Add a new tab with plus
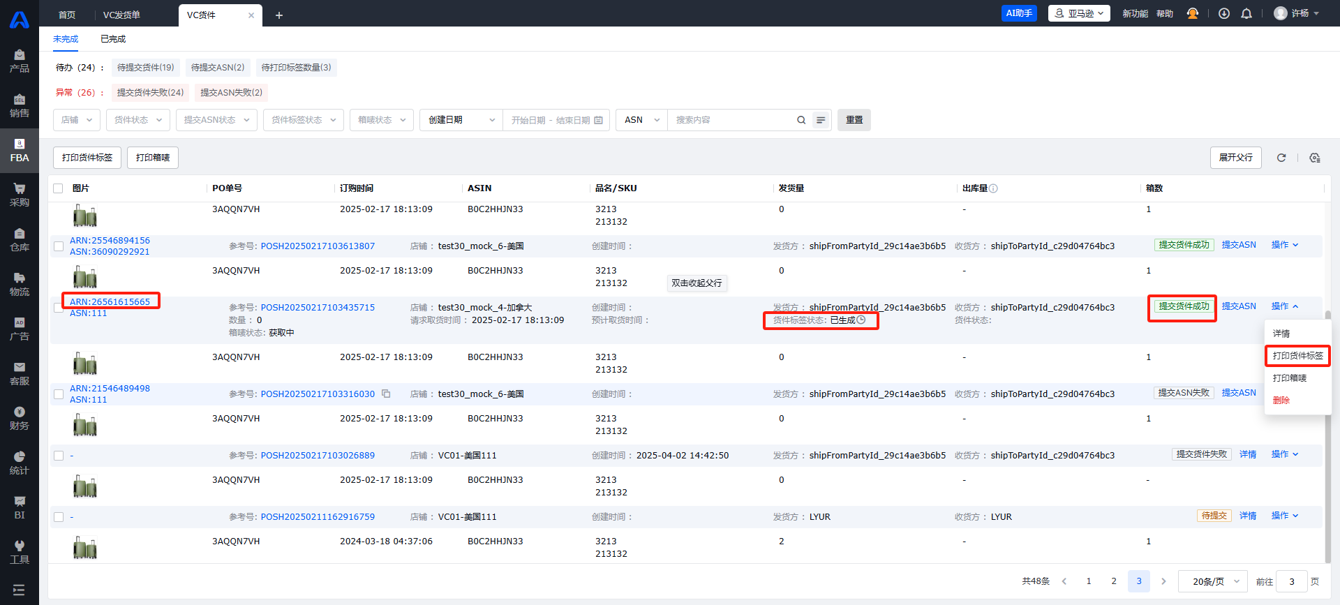 (279, 15)
